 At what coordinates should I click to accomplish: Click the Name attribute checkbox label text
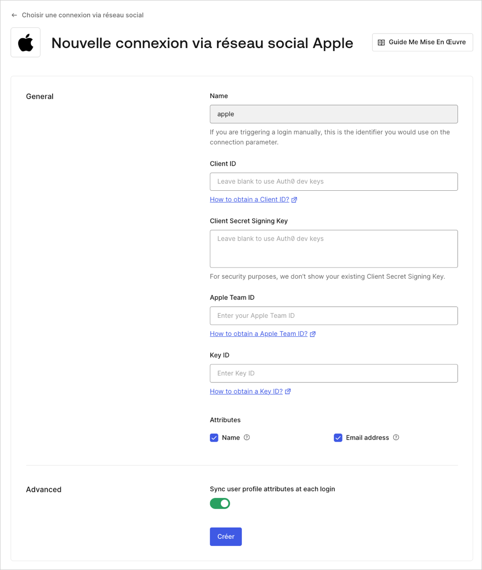click(x=231, y=438)
